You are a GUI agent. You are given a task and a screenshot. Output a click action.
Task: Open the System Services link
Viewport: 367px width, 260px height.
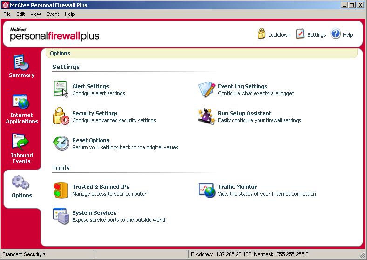pyautogui.click(x=94, y=213)
